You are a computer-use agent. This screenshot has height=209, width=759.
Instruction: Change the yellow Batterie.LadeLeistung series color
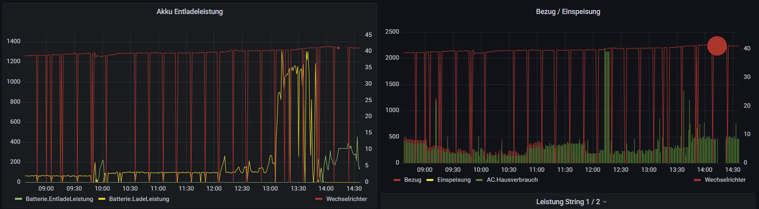tap(102, 199)
